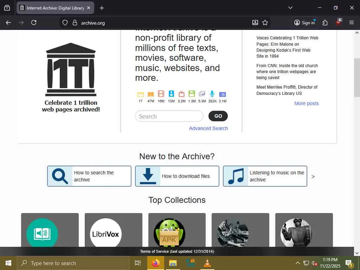
Task: Click the tracking protection shield icon
Action: point(65,23)
